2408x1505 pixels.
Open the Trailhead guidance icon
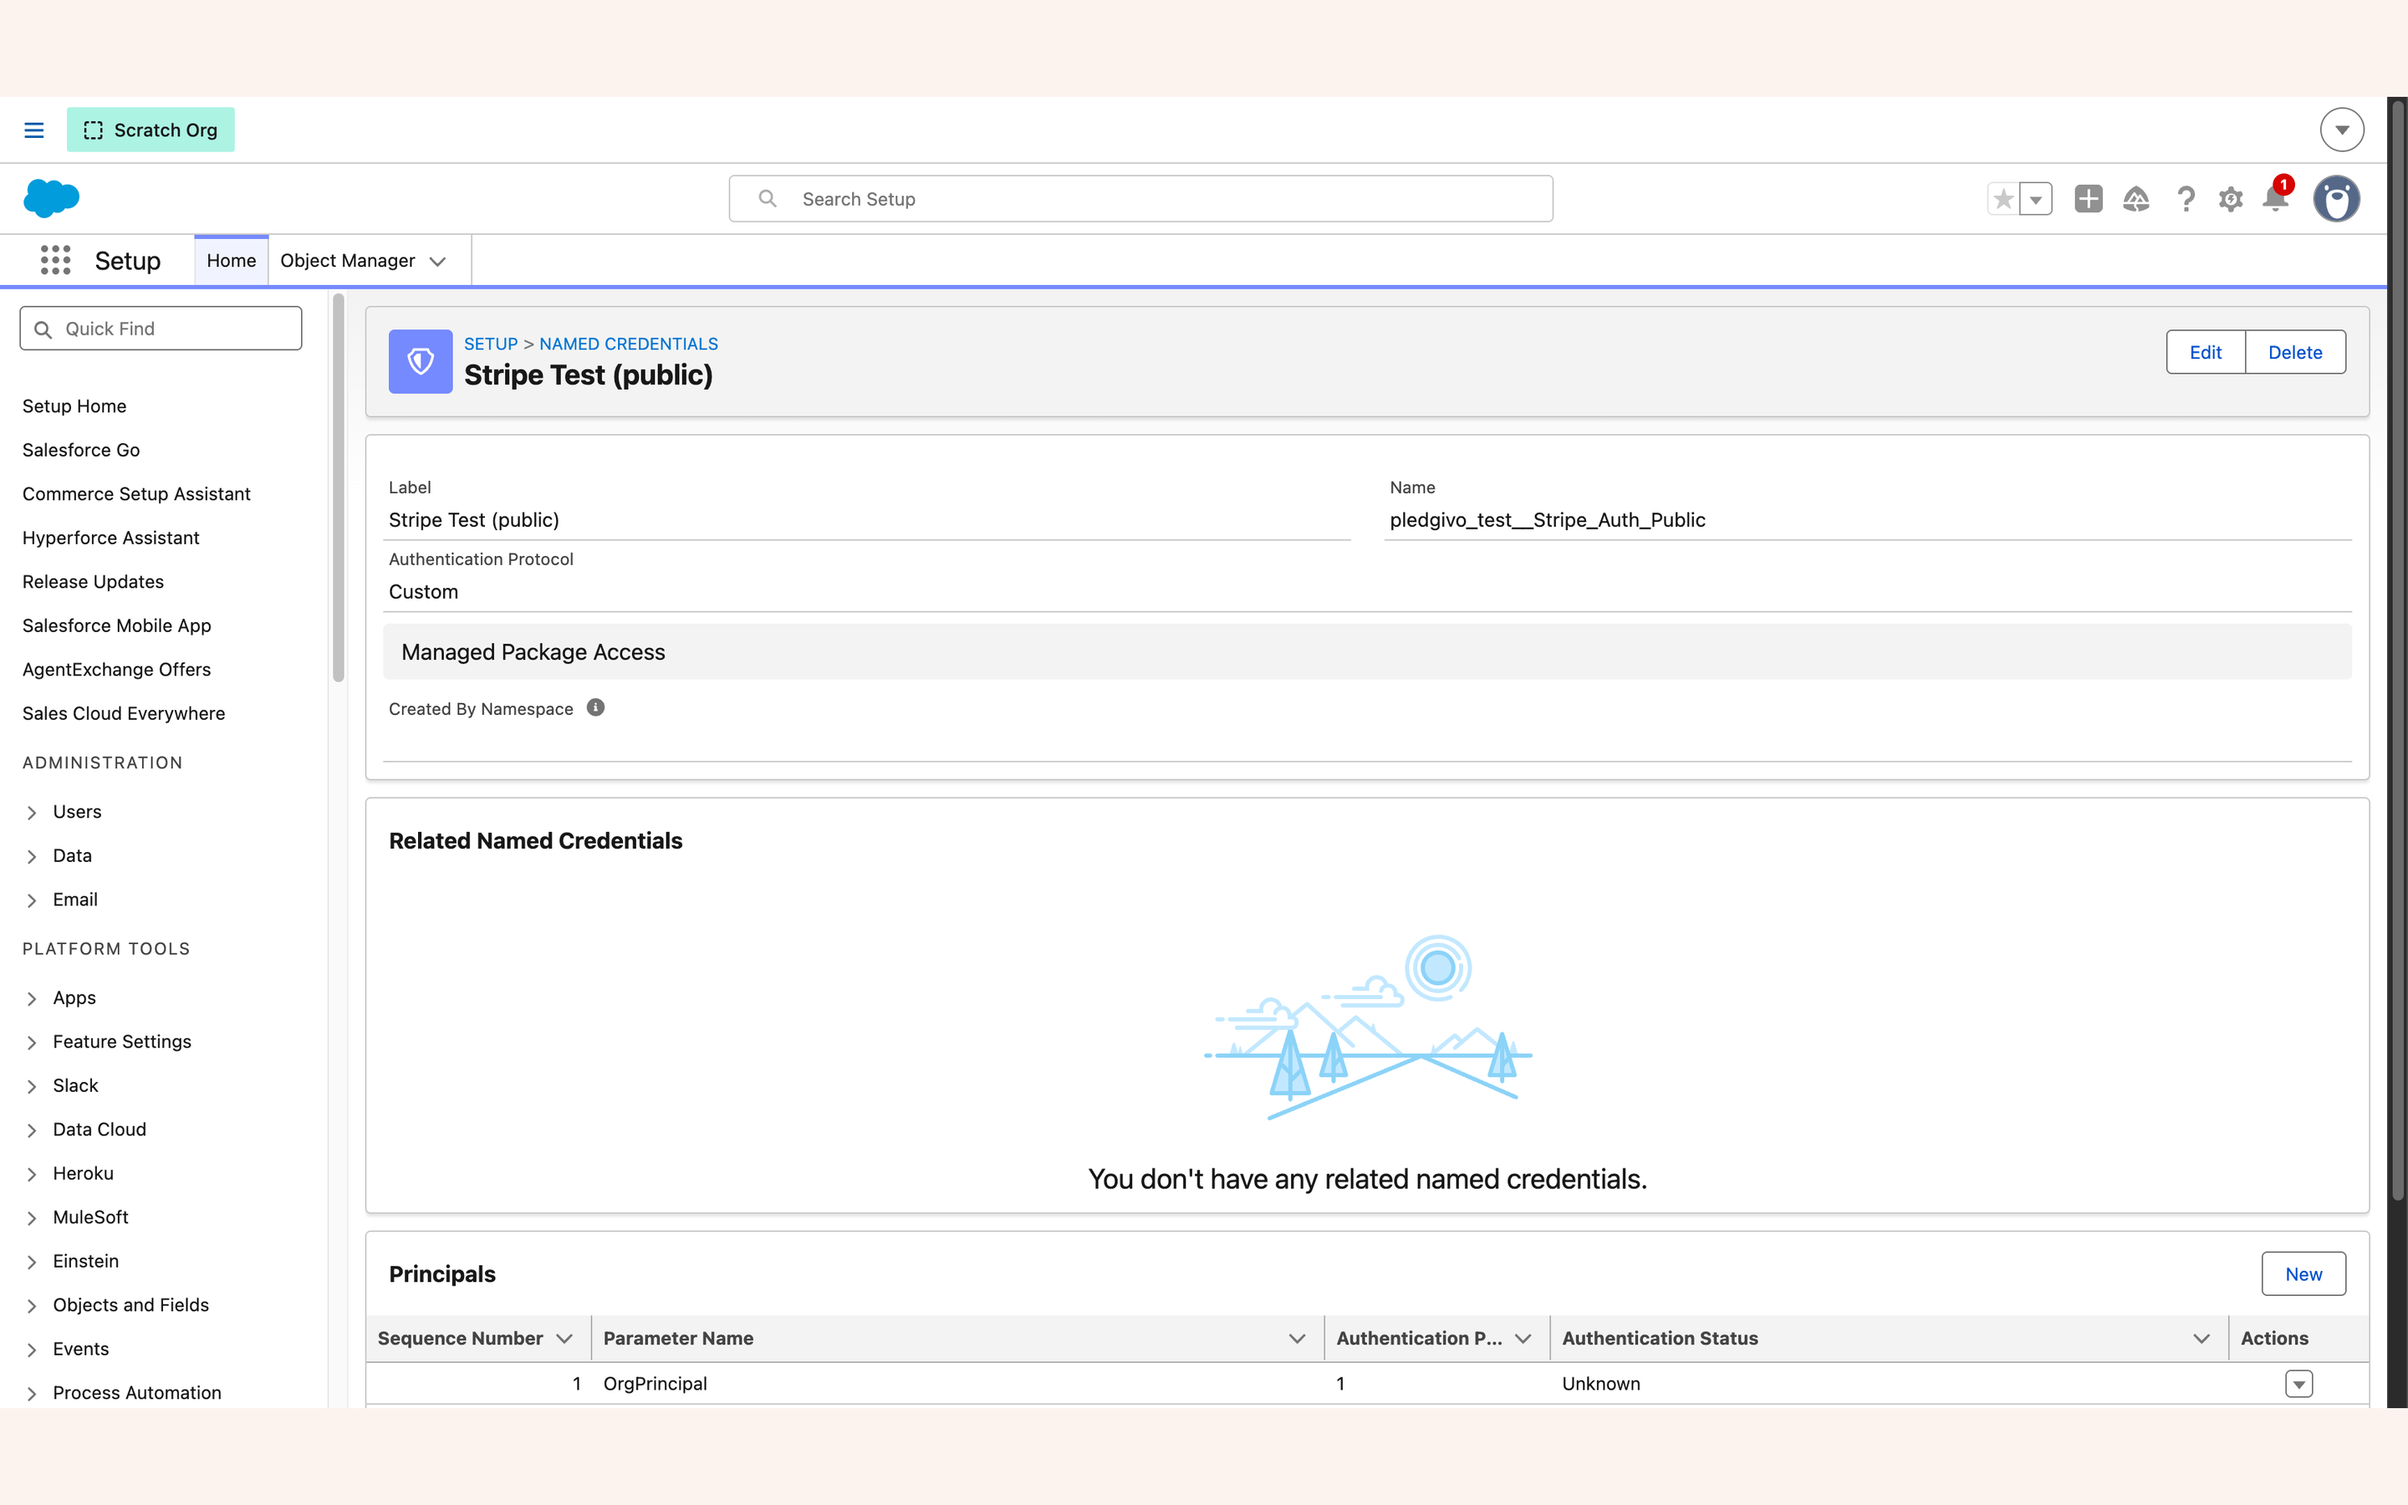2135,199
